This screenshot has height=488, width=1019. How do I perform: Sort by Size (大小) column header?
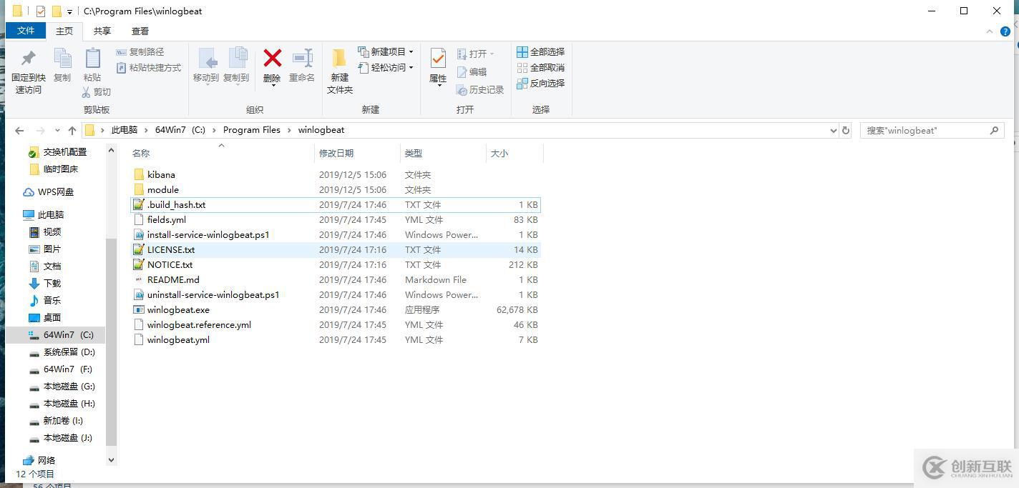pos(515,153)
